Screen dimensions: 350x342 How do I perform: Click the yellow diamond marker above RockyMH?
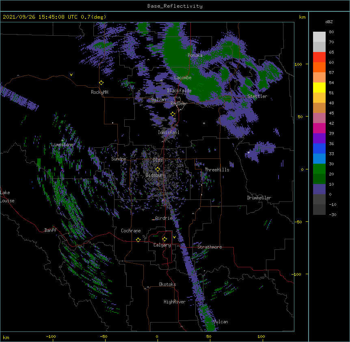coord(102,83)
